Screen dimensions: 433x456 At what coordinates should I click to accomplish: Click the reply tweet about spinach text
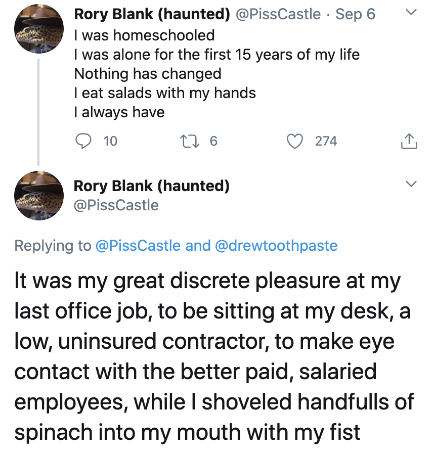[214, 356]
